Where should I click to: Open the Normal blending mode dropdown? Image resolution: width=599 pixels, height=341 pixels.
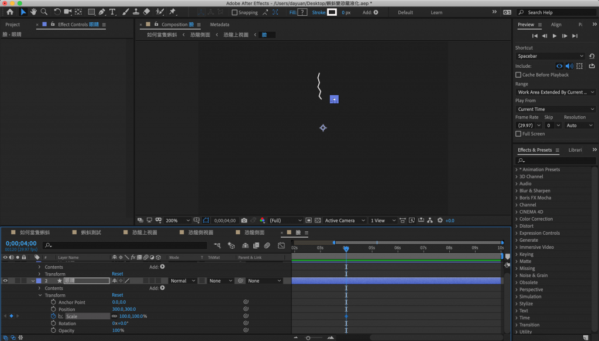coord(183,281)
